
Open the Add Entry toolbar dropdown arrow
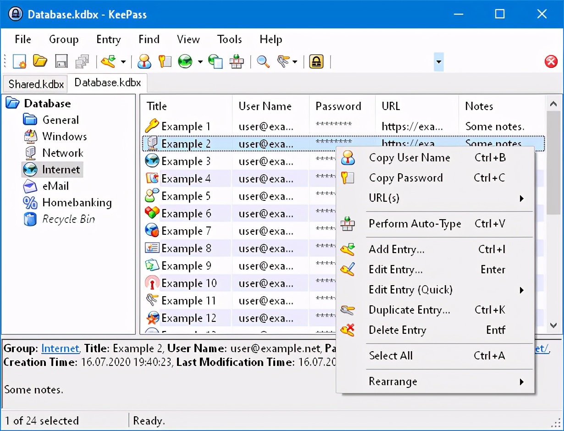point(123,61)
